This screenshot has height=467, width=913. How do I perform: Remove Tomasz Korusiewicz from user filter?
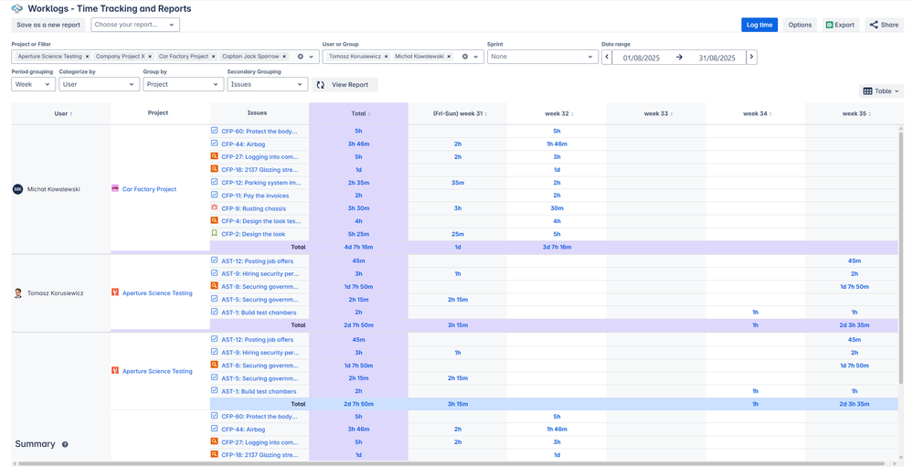pos(387,57)
